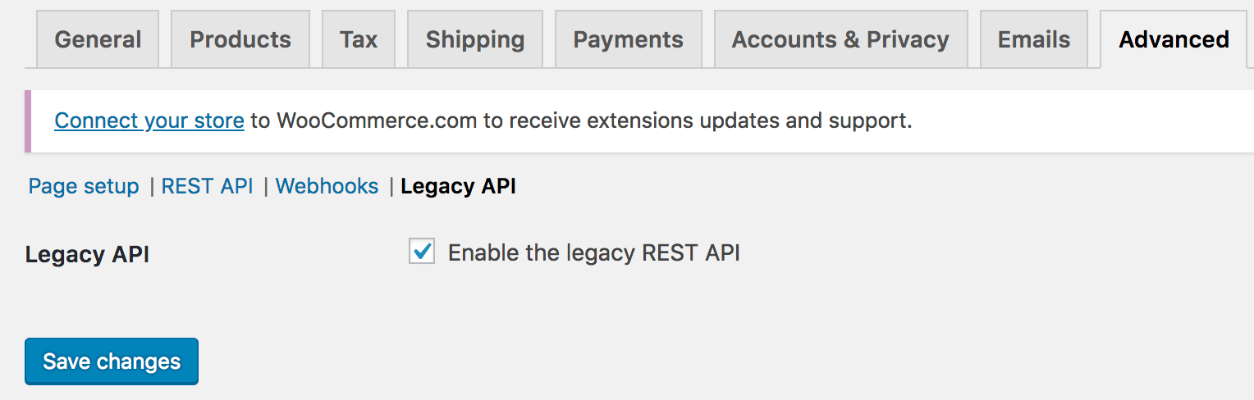Select the Tax settings tab
Image resolution: width=1254 pixels, height=400 pixels.
(359, 39)
